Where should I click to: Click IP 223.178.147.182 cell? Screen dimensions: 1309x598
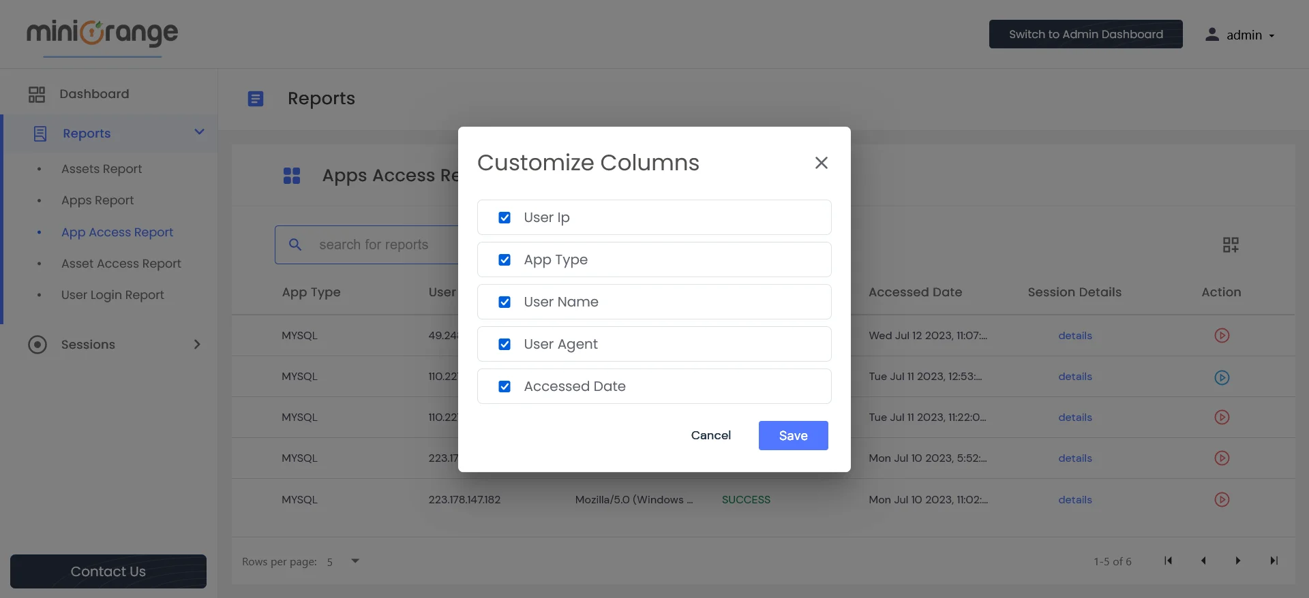[464, 500]
